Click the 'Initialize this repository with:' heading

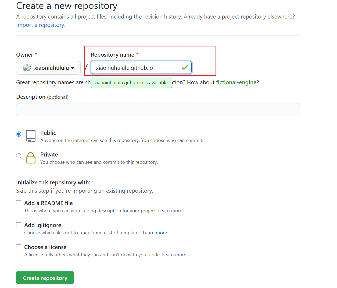pos(53,183)
